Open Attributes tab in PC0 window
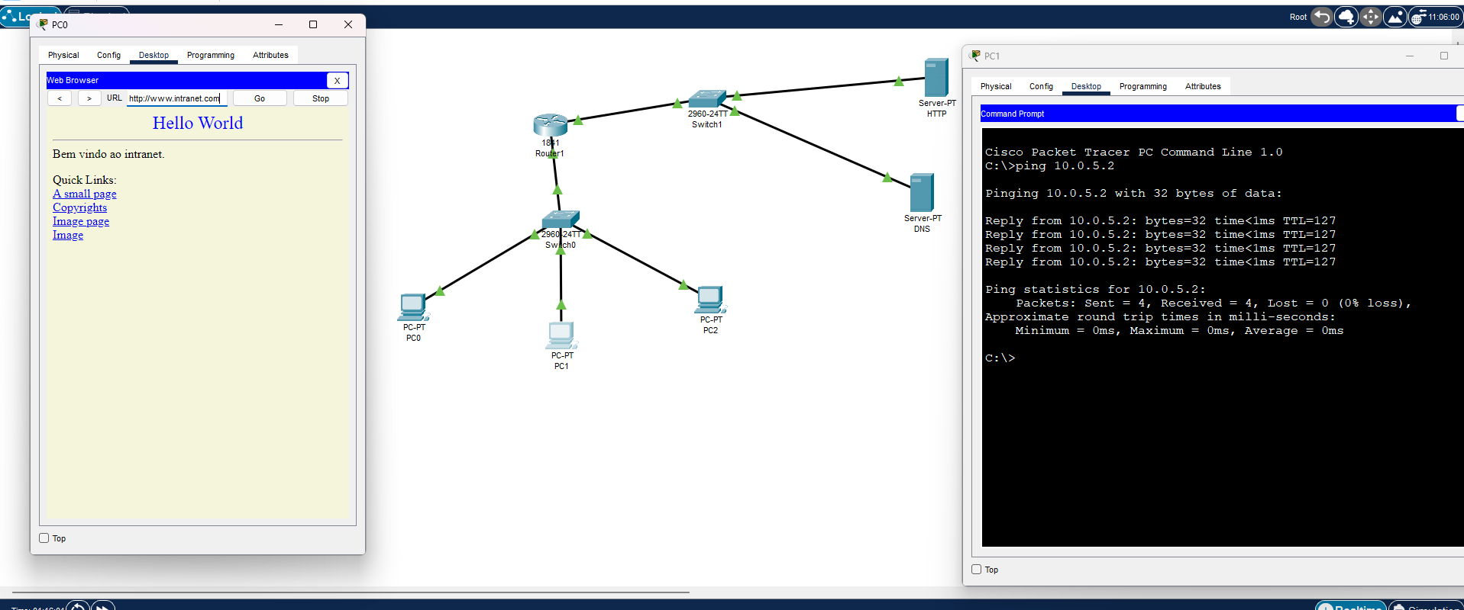 pos(270,55)
